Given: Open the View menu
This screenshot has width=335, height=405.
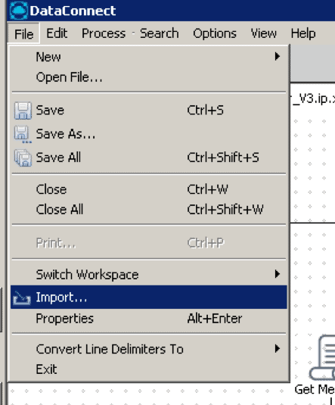Looking at the screenshot, I should point(263,33).
